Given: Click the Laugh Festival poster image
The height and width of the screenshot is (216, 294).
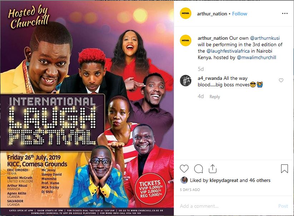Looking at the screenshot, I should [x=87, y=108].
